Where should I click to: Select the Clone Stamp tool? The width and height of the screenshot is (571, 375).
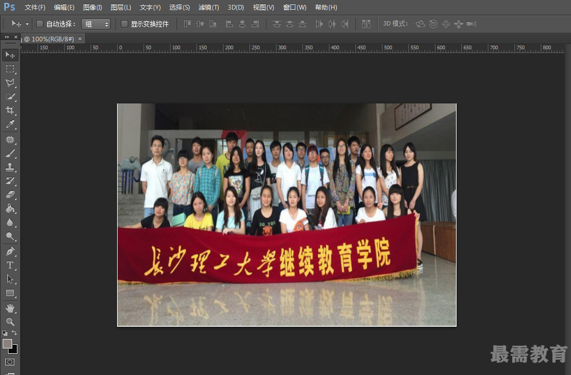[10, 167]
